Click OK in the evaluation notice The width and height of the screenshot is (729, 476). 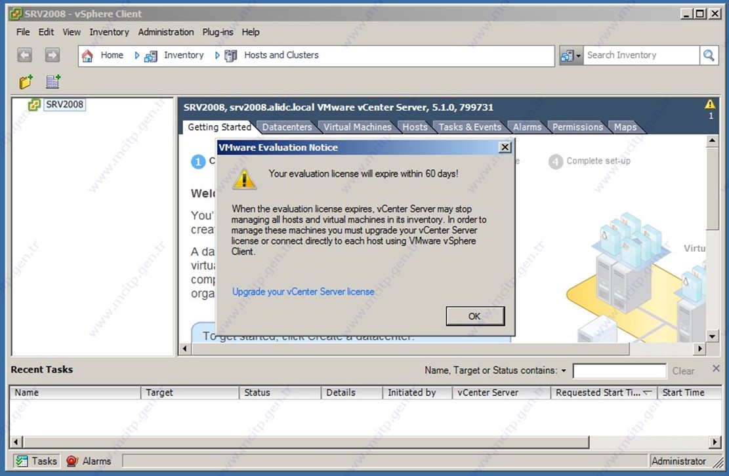[474, 316]
